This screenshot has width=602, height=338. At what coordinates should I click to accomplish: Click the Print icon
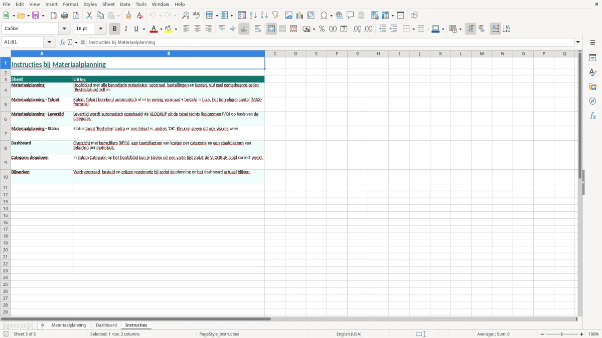(x=65, y=16)
